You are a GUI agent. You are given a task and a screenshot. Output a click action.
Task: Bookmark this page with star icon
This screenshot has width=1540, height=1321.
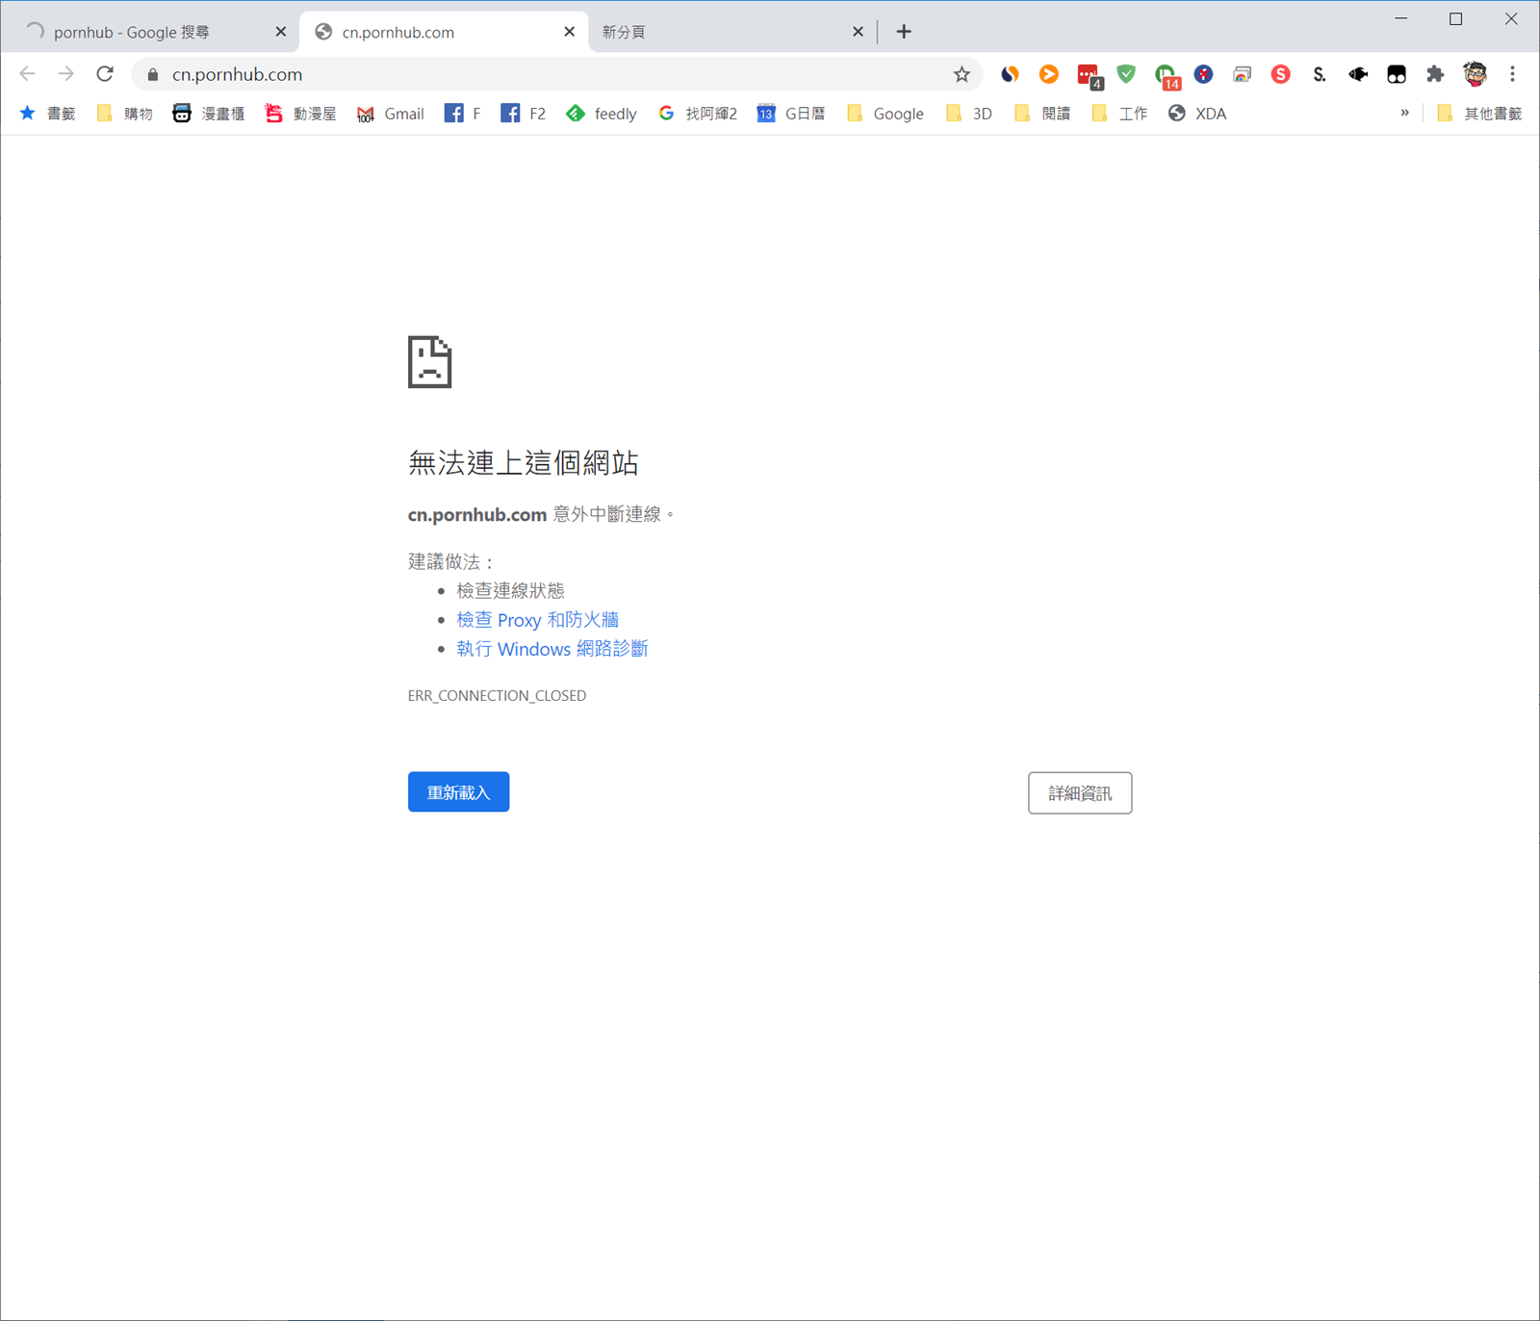[x=961, y=74]
